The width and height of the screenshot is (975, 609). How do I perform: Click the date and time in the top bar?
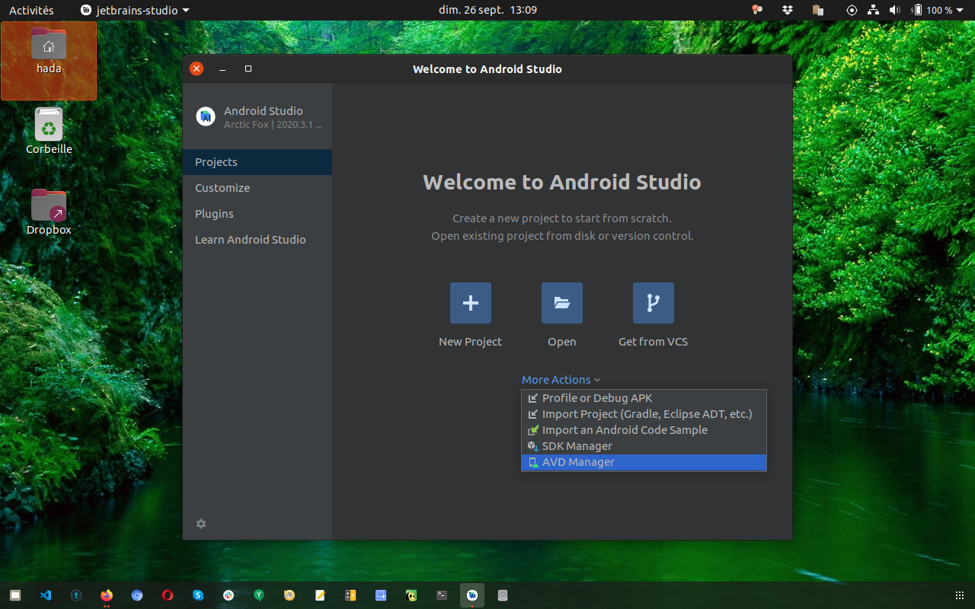coord(487,10)
